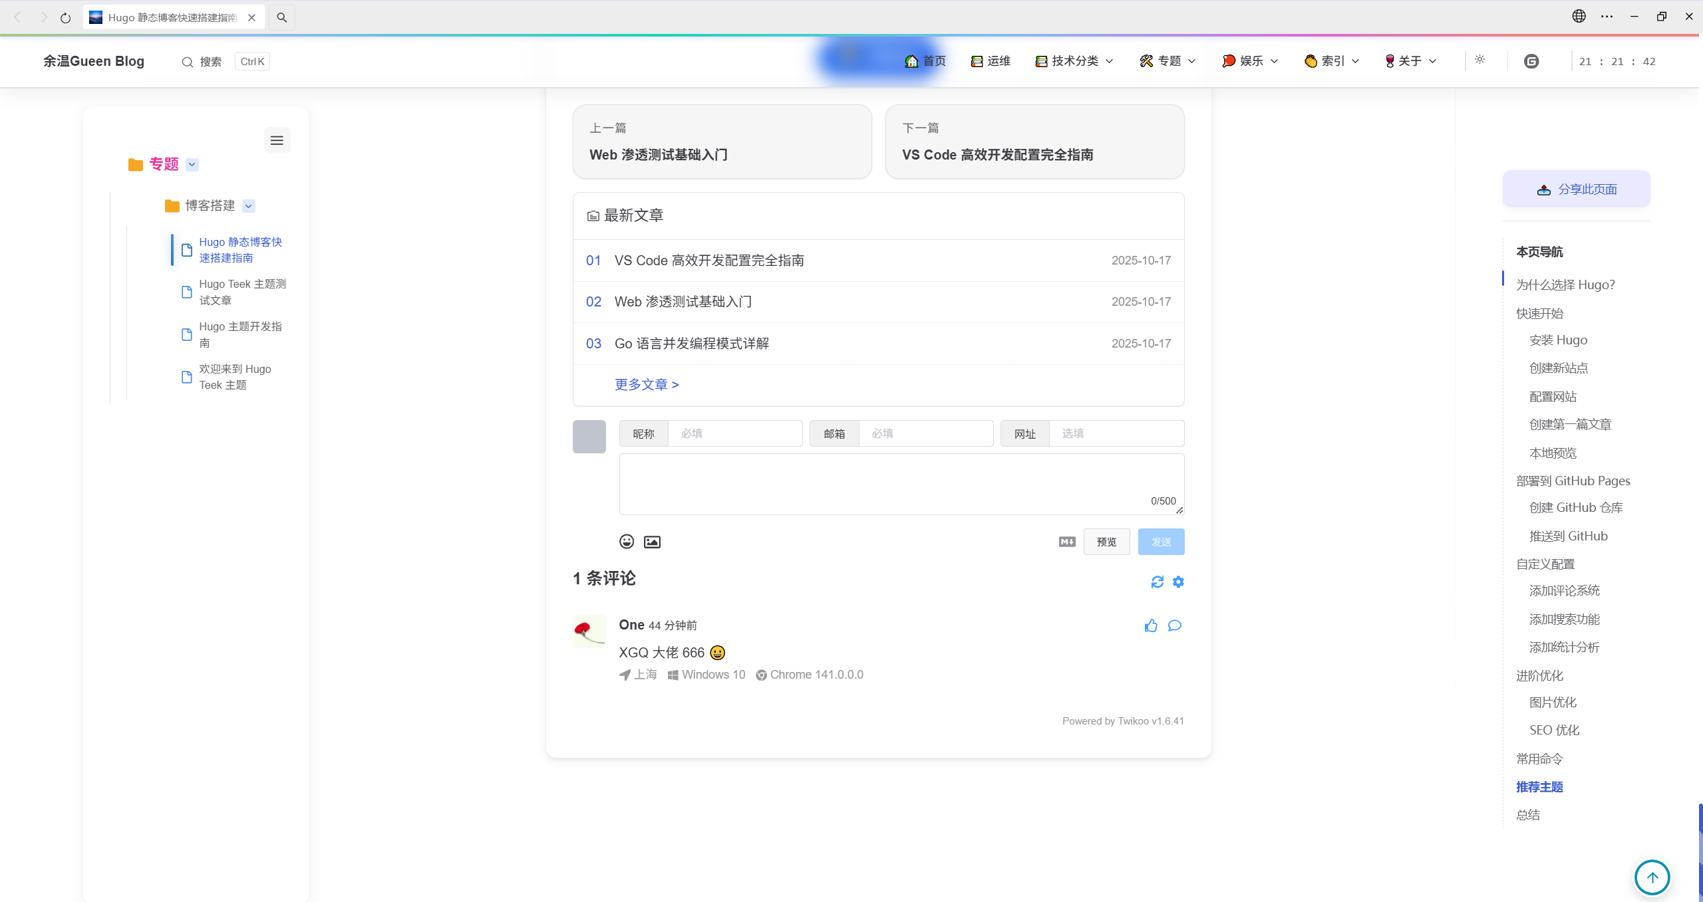Click the image upload icon
The image size is (1703, 902).
pos(652,542)
